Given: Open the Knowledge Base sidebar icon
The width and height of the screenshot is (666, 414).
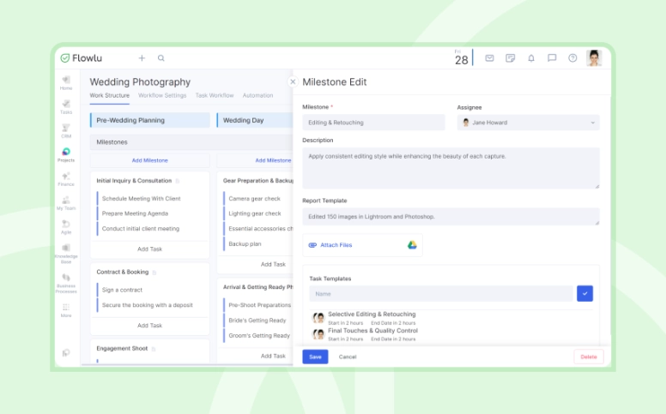Looking at the screenshot, I should coord(66,250).
